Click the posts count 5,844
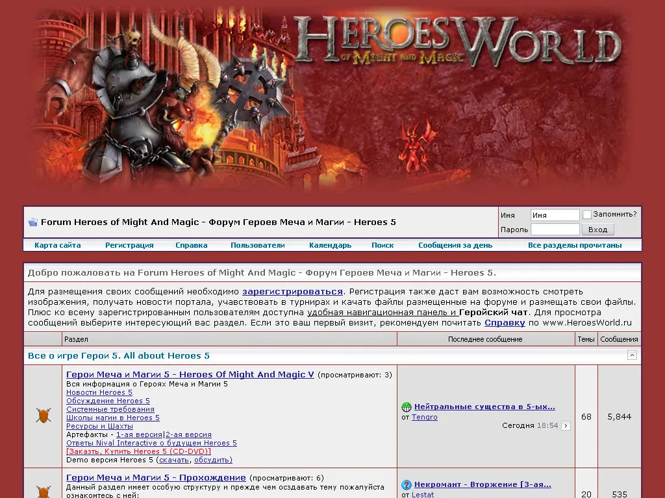 (619, 417)
